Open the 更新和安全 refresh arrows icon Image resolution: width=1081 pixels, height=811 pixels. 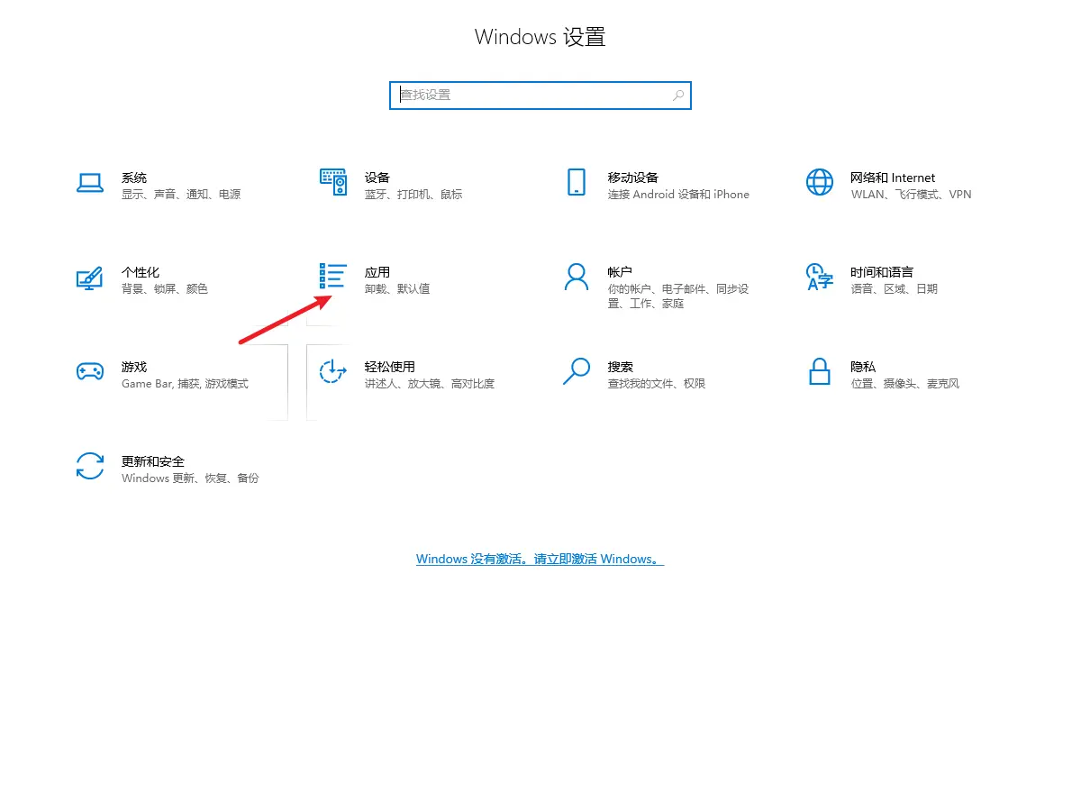pyautogui.click(x=90, y=466)
